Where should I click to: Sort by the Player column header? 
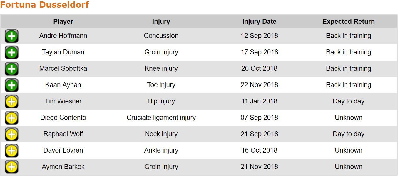[63, 21]
